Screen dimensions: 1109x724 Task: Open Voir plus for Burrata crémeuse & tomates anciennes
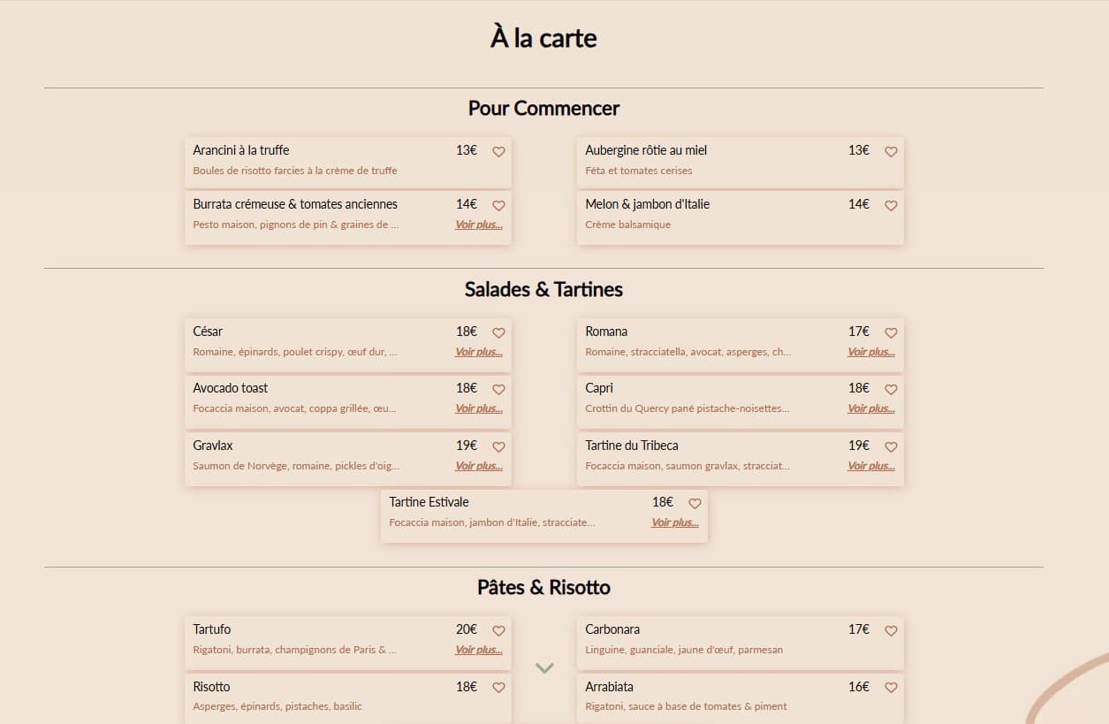(478, 225)
